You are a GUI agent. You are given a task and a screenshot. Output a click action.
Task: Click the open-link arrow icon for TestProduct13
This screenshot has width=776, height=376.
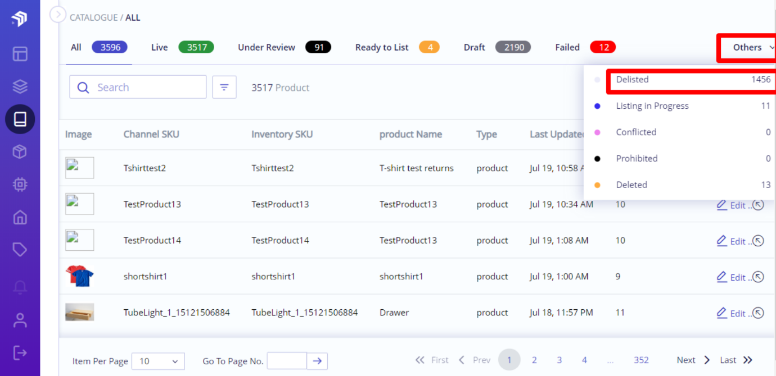click(x=759, y=205)
